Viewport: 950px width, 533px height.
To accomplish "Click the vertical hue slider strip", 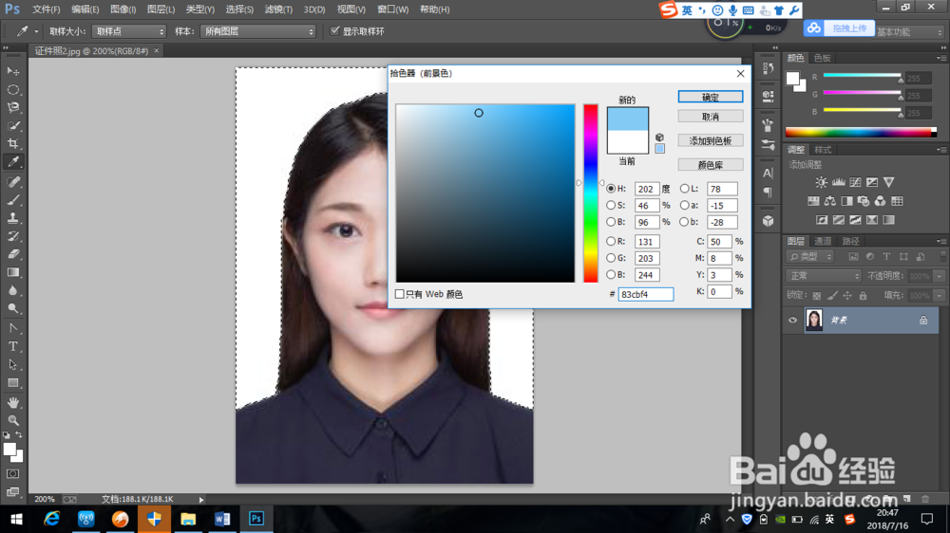I will (590, 193).
